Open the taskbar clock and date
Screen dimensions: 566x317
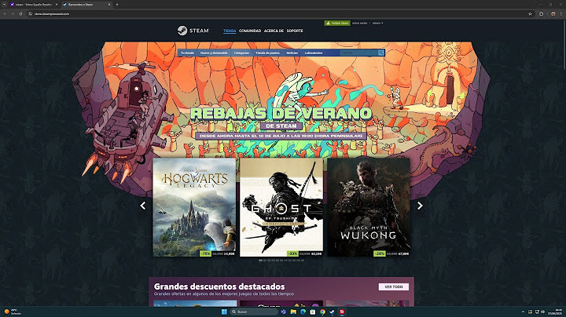pos(555,312)
